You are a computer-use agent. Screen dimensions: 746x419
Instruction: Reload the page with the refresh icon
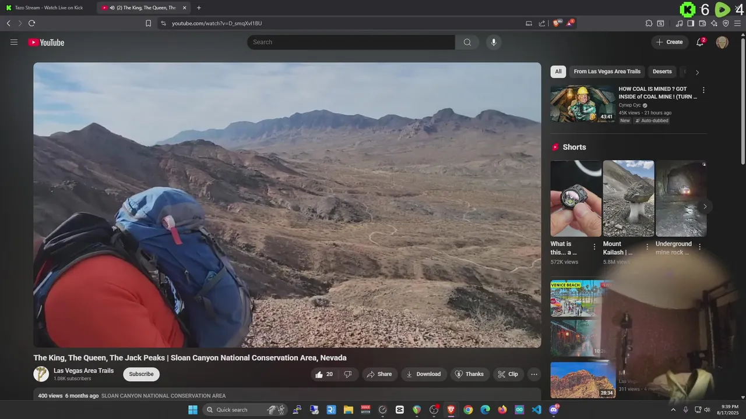(31, 23)
